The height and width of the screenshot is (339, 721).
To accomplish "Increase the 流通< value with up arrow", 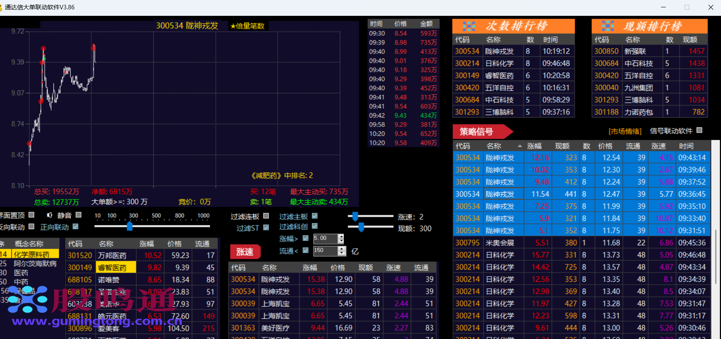I will (x=342, y=249).
